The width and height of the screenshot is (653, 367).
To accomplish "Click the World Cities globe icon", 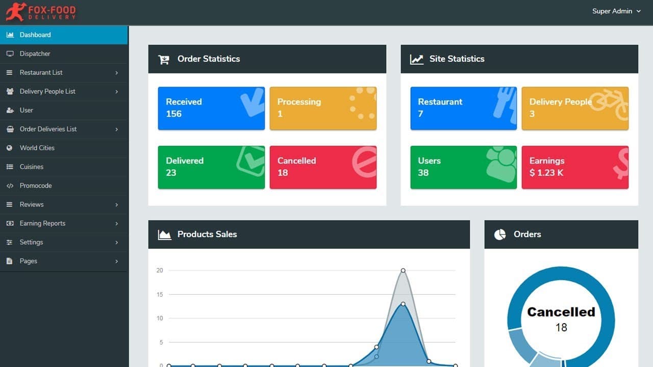I will coord(10,148).
